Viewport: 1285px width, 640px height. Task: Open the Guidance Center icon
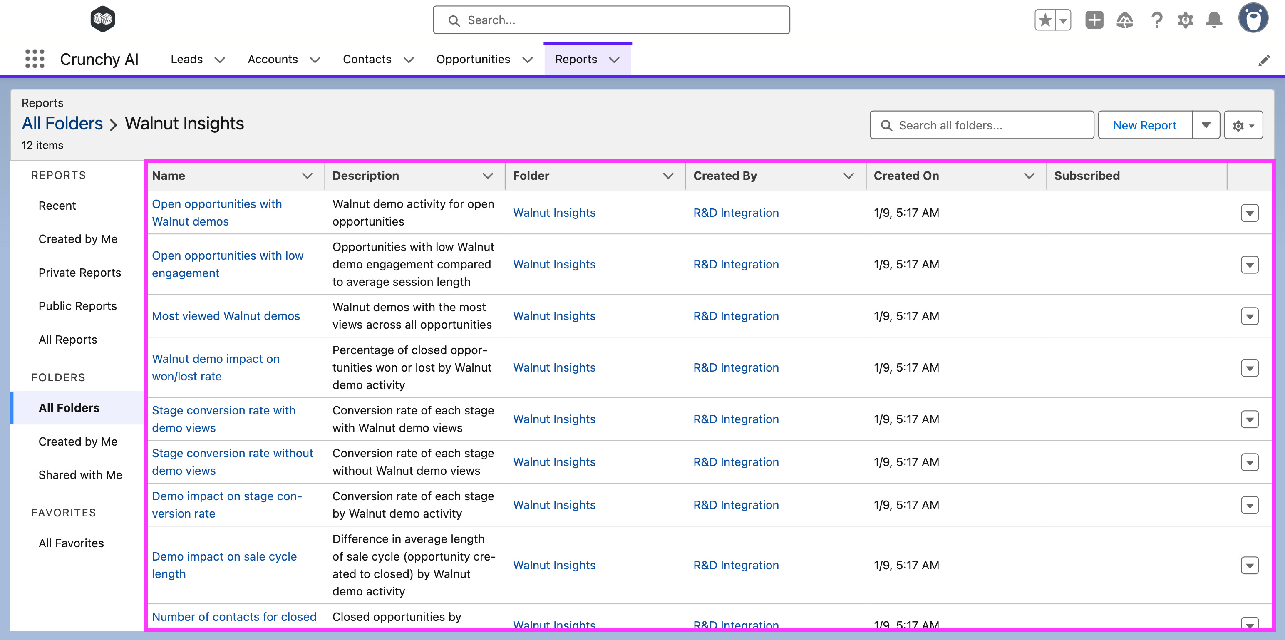(x=1125, y=20)
